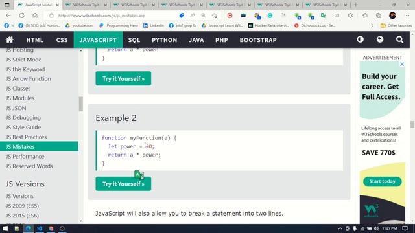
Task: Open Visual Studio Code from taskbar
Action: [x=40, y=228]
